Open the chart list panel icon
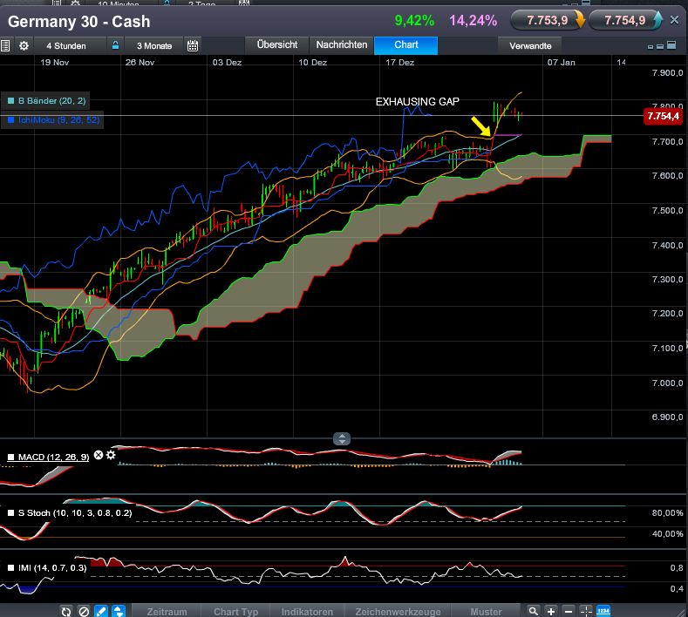This screenshot has height=617, width=688. click(5, 45)
